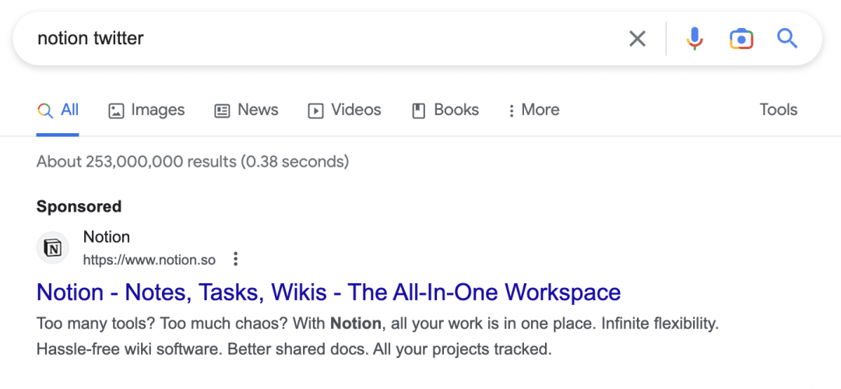The image size is (841, 389).
Task: Click the Images tab picture icon
Action: 116,110
